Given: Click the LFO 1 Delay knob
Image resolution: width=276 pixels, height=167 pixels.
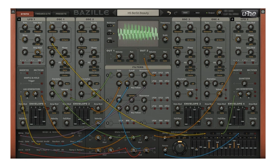Looking at the screenshot, I should click(25, 52).
